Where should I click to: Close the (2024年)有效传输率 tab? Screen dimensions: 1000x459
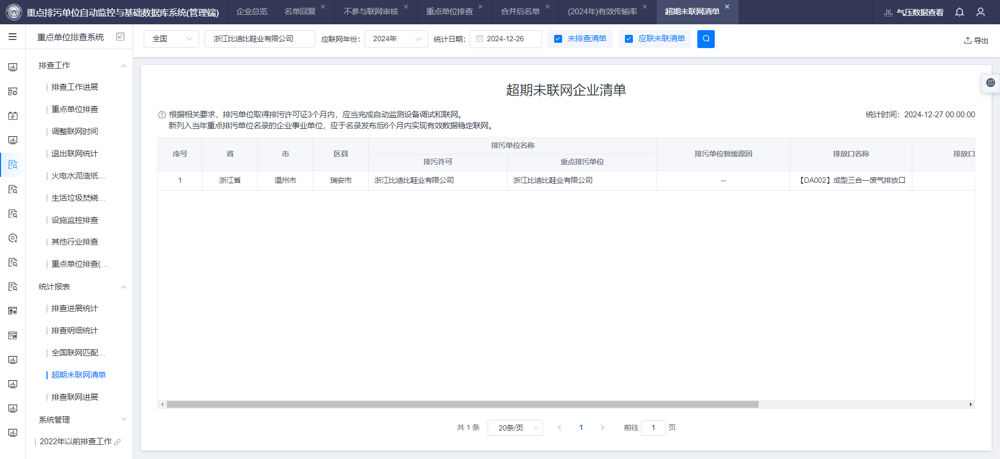644,7
